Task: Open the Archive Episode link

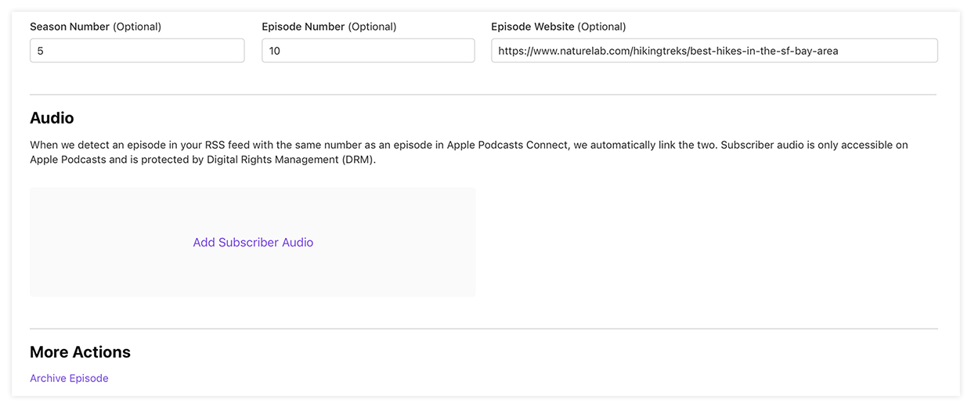Action: (x=69, y=378)
